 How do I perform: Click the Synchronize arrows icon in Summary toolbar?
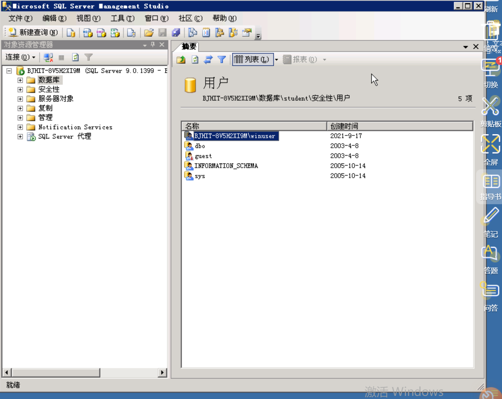pyautogui.click(x=208, y=59)
